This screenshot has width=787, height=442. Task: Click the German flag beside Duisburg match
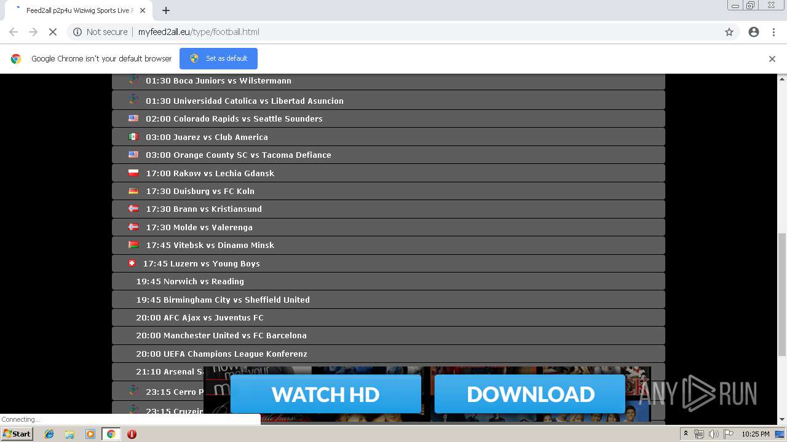click(x=133, y=191)
